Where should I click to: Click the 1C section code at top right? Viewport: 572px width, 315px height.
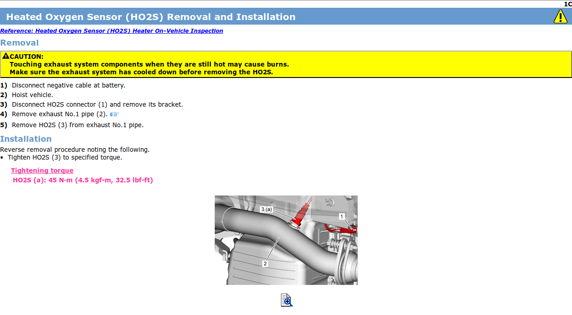pyautogui.click(x=567, y=4)
